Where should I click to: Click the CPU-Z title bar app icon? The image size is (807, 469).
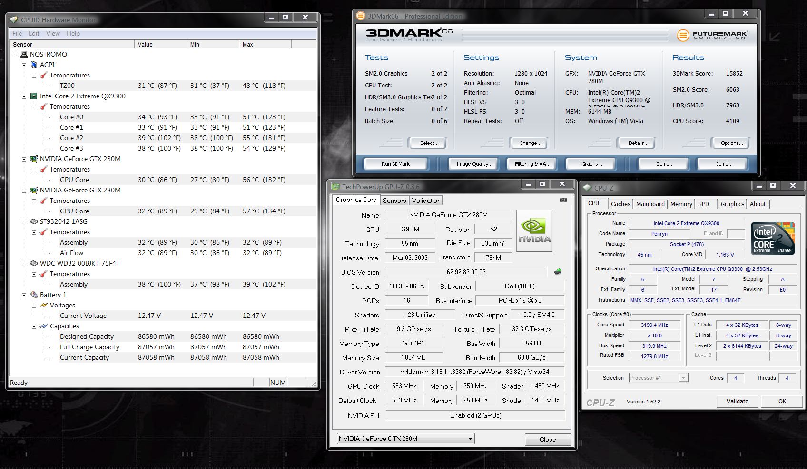coord(588,188)
